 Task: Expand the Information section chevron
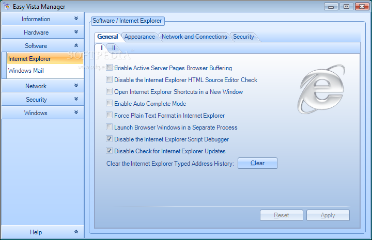(76, 19)
